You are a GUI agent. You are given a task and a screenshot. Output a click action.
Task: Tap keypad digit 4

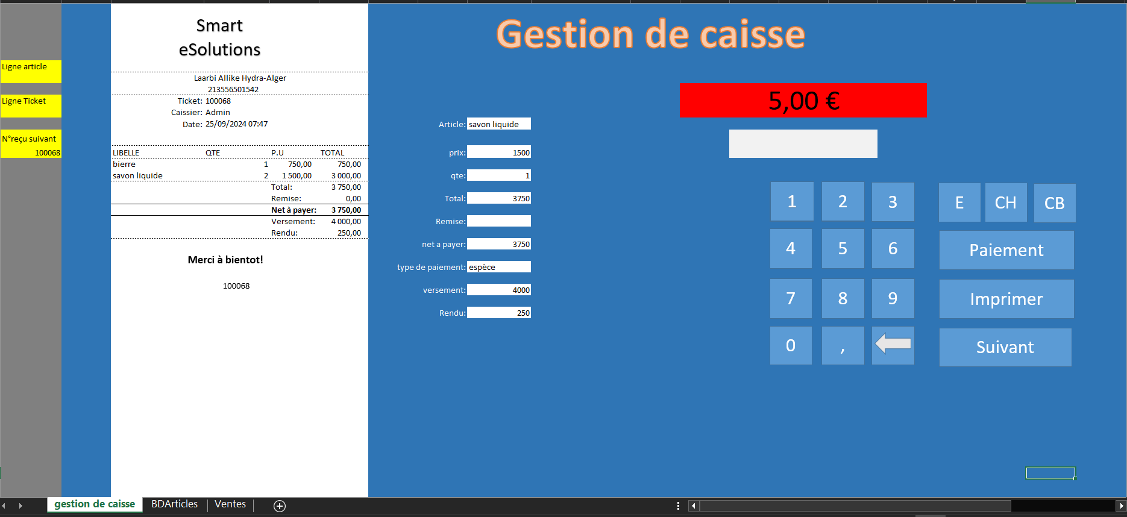coord(791,248)
